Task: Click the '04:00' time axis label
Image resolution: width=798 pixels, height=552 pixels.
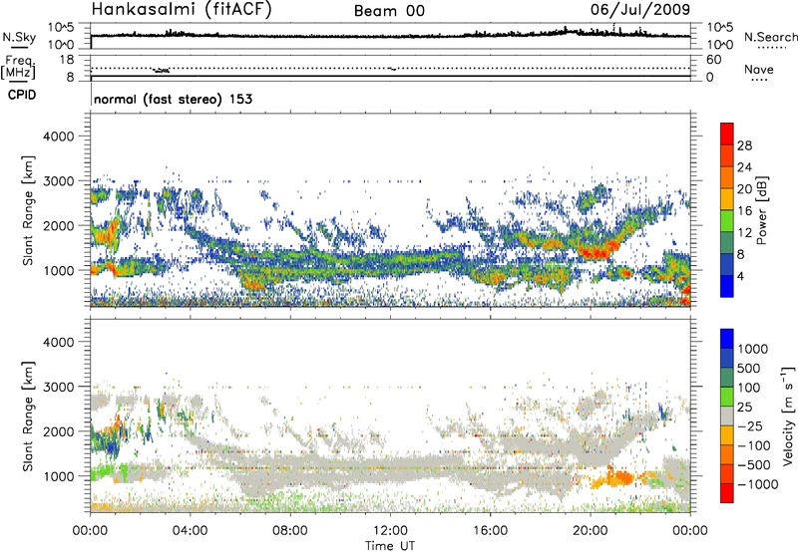Action: (x=190, y=531)
